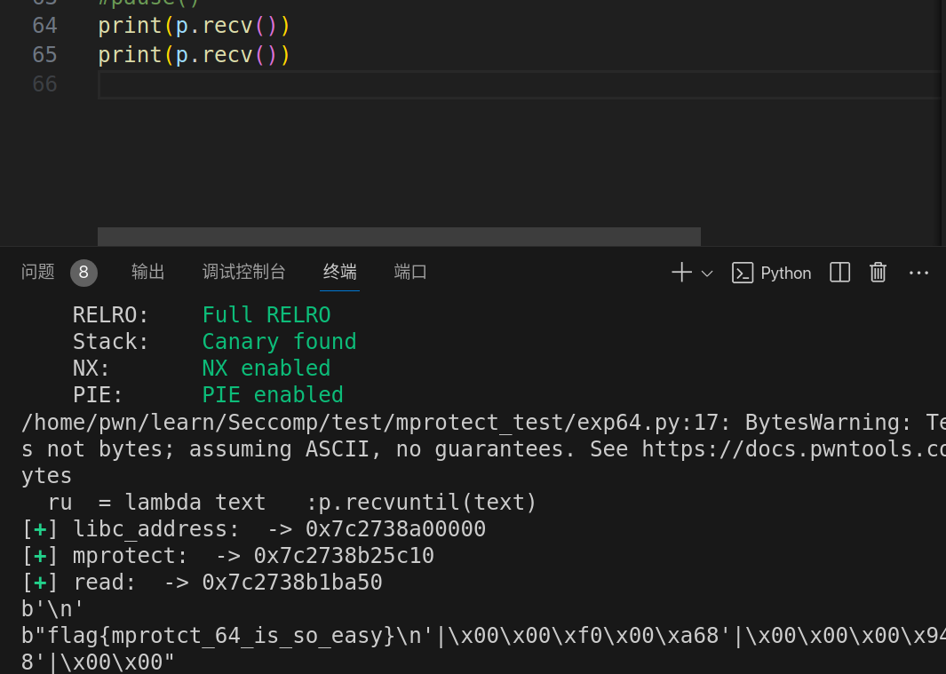The image size is (946, 674).
Task: Click the editor horizontal scrollbar
Action: click(399, 236)
